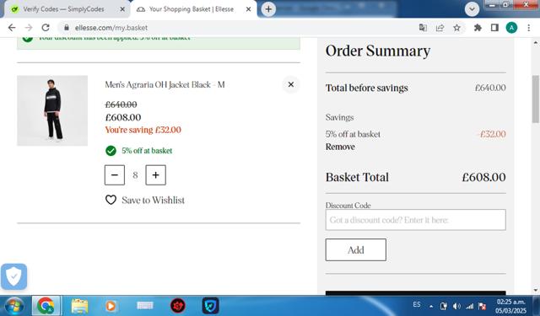540x316 pixels.
Task: Click the Total before savings £640.00 value
Action: (x=490, y=88)
